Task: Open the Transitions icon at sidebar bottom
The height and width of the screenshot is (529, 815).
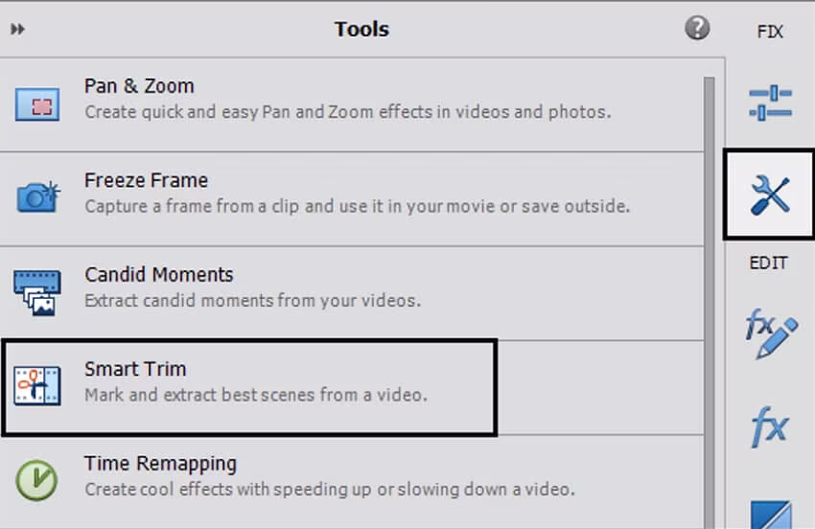Action: tap(770, 513)
